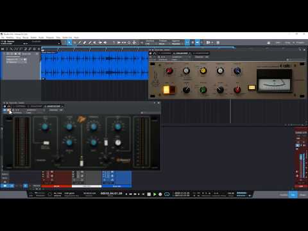Toggle the white switch under EQ left knob
The image size is (308, 231).
click(x=46, y=142)
